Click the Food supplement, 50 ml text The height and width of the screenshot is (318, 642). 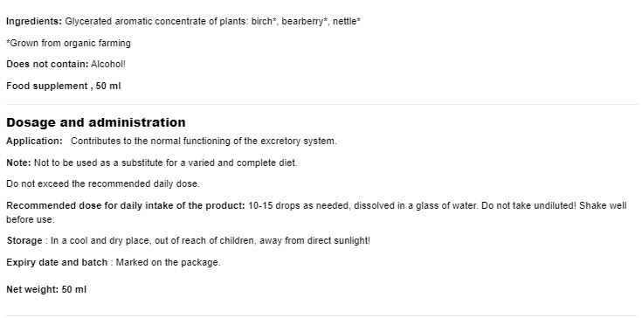tap(64, 86)
